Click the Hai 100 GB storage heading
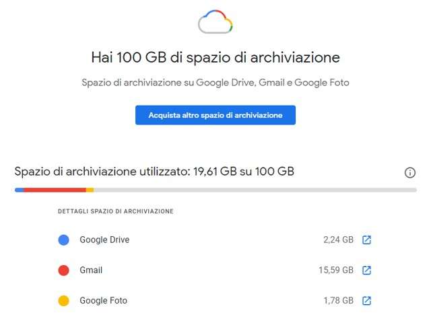This screenshot has height=321, width=431. click(215, 57)
